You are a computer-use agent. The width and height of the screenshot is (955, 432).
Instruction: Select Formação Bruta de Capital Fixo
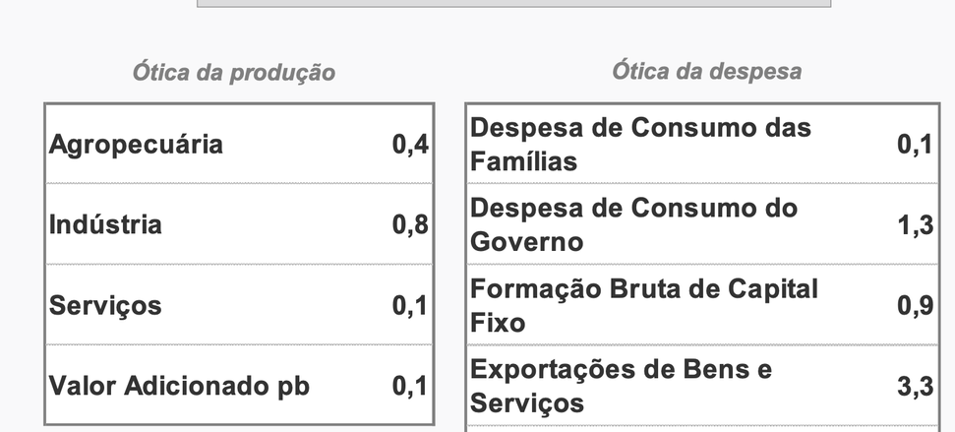[643, 306]
